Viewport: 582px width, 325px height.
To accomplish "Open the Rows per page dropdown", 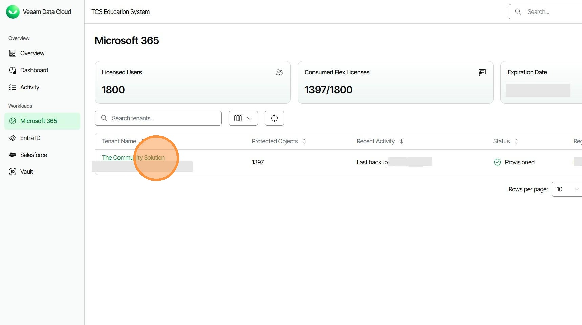I will pos(567,189).
